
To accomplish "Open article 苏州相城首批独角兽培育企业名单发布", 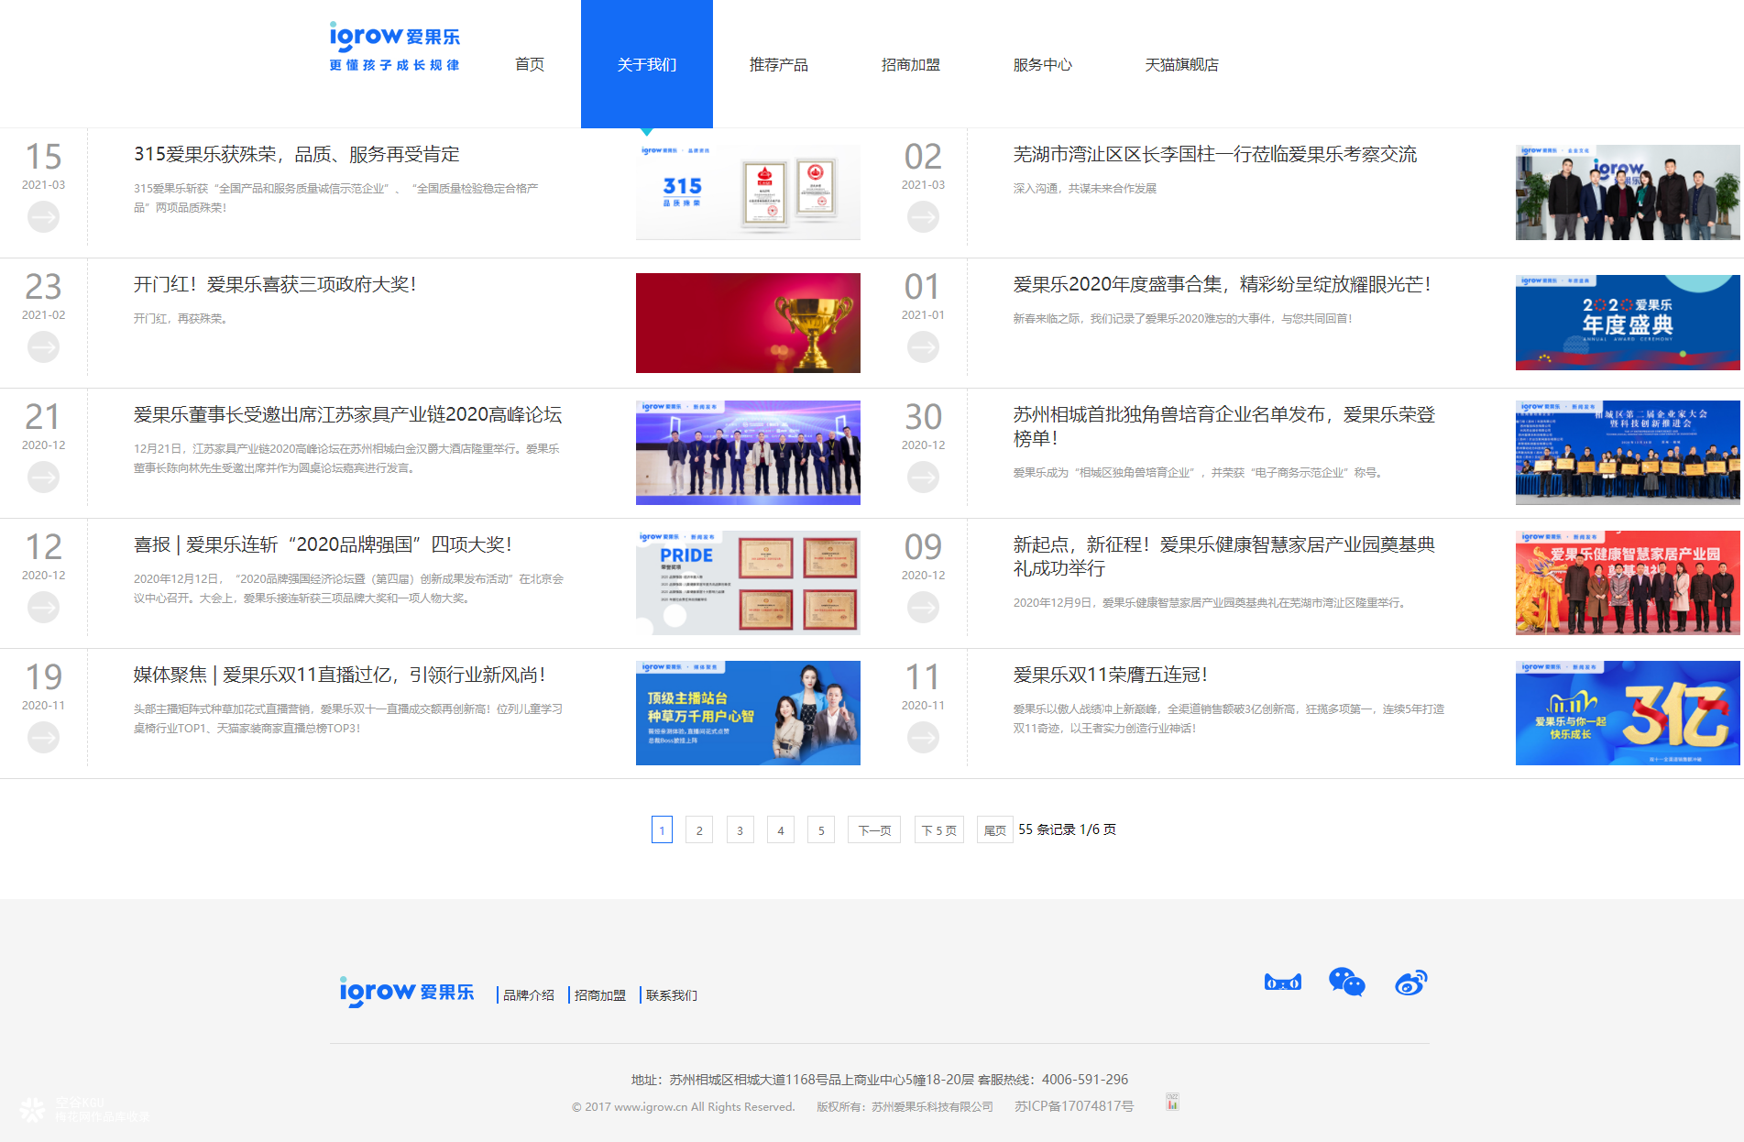I will [1224, 426].
